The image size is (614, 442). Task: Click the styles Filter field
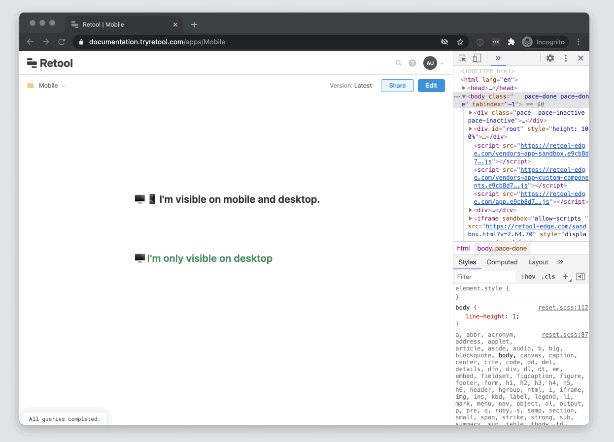pyautogui.click(x=485, y=277)
